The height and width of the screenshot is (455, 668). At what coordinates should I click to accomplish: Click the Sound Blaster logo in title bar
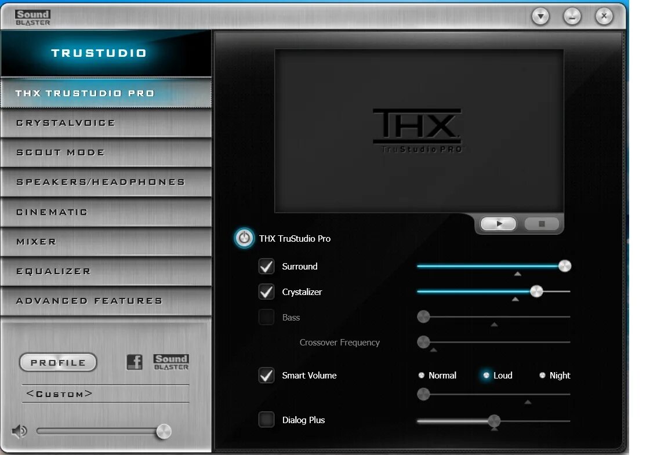[x=33, y=17]
